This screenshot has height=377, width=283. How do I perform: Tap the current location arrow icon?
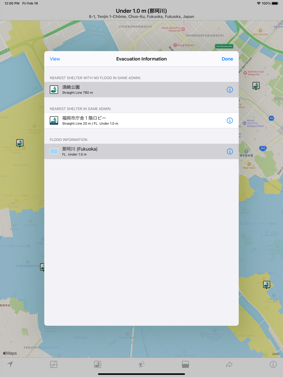click(10, 364)
